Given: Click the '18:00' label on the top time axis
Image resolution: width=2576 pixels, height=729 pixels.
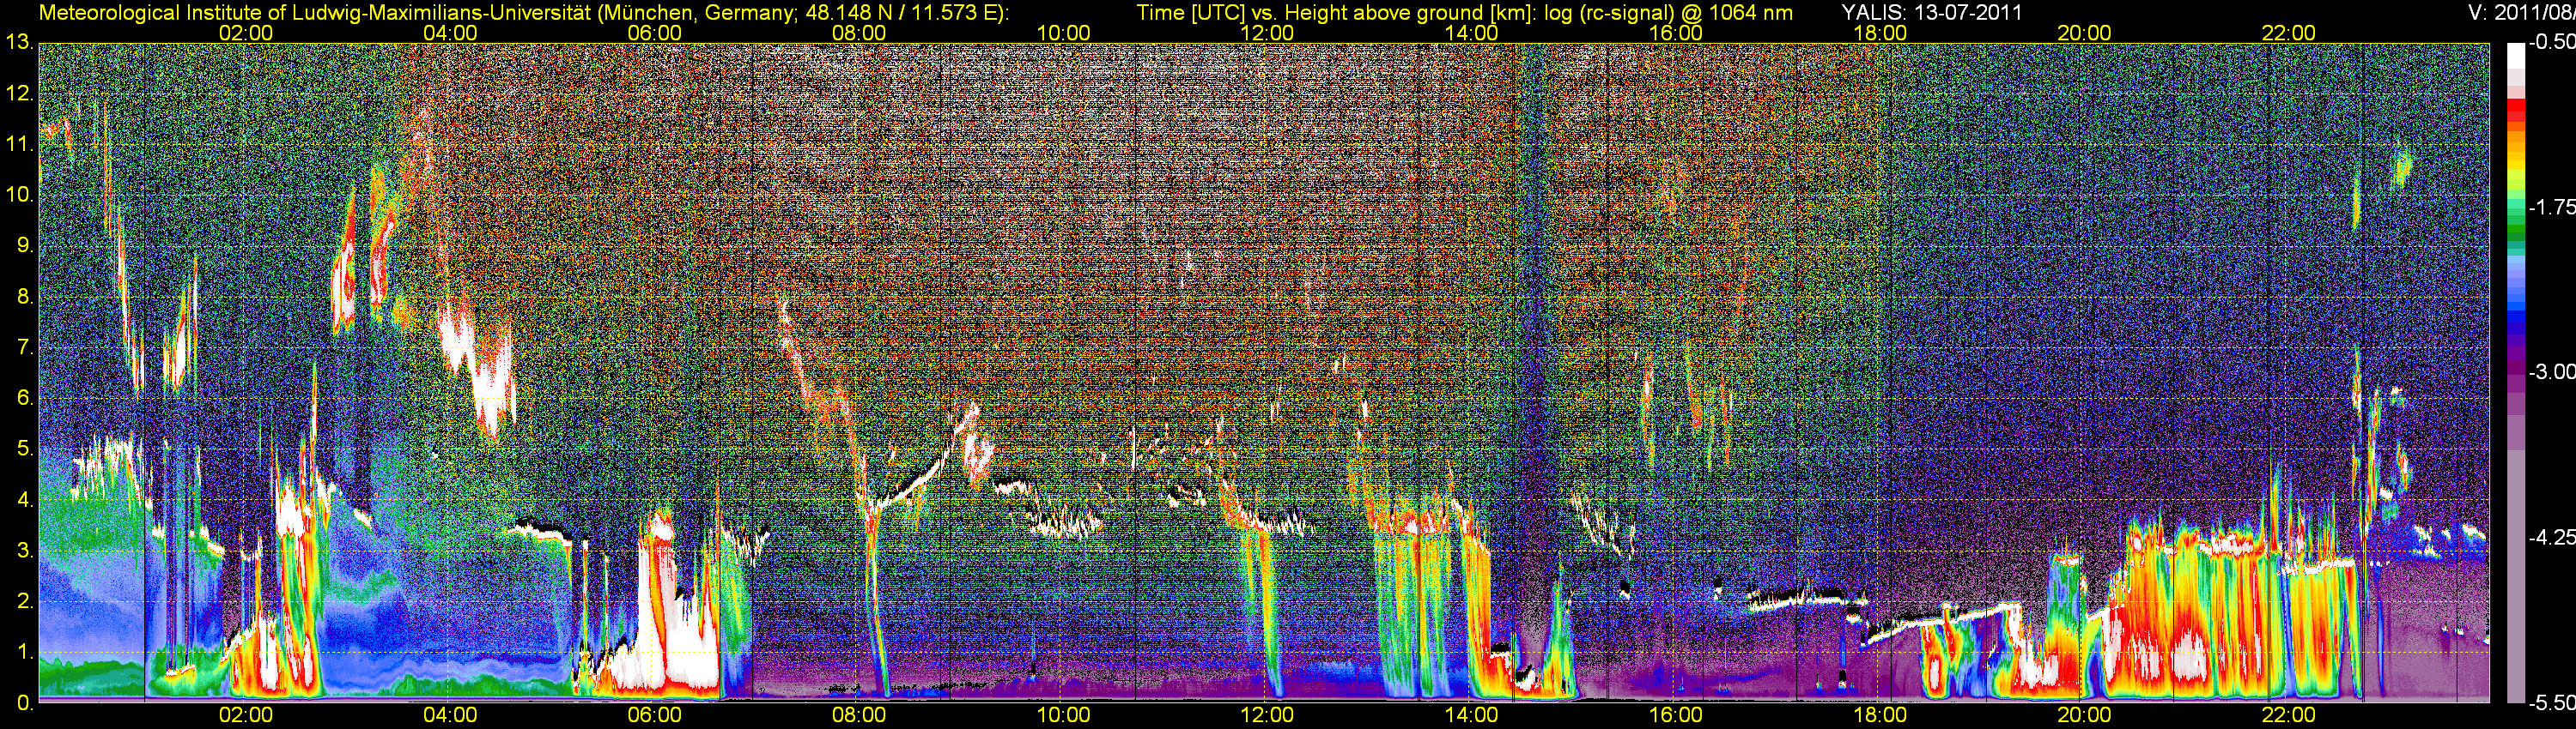Looking at the screenshot, I should click(1880, 33).
